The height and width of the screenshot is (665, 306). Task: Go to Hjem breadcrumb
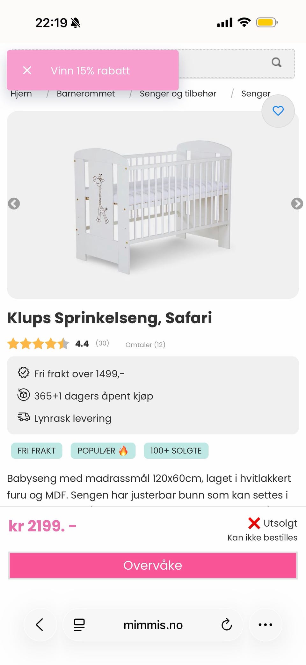[x=21, y=94]
